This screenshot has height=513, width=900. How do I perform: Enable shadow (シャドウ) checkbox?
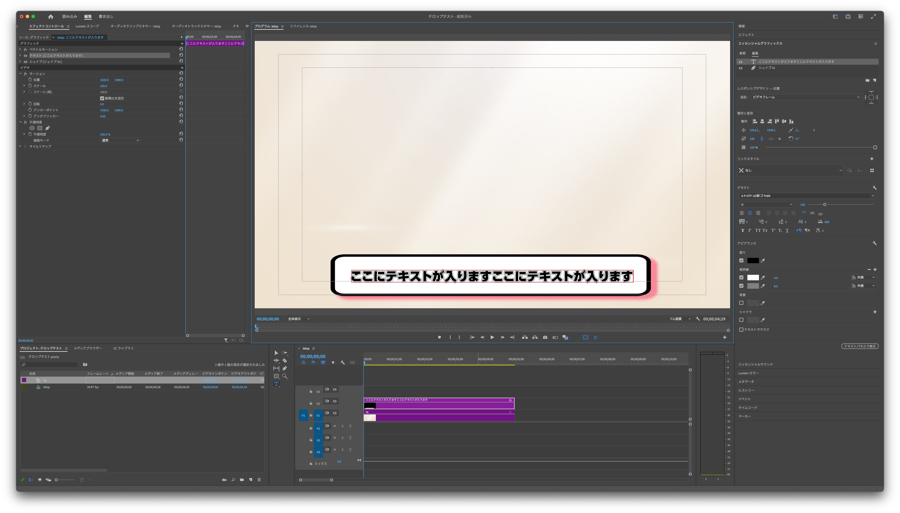tap(741, 320)
